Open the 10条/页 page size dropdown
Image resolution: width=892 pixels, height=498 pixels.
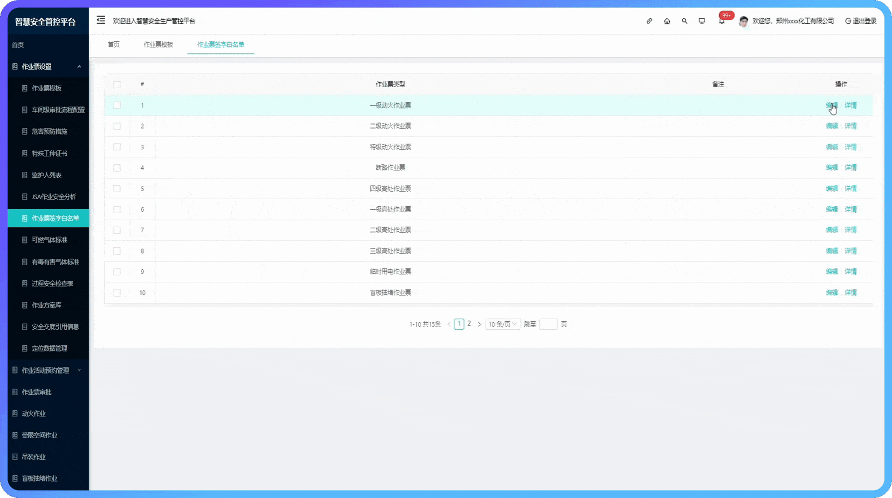point(502,324)
